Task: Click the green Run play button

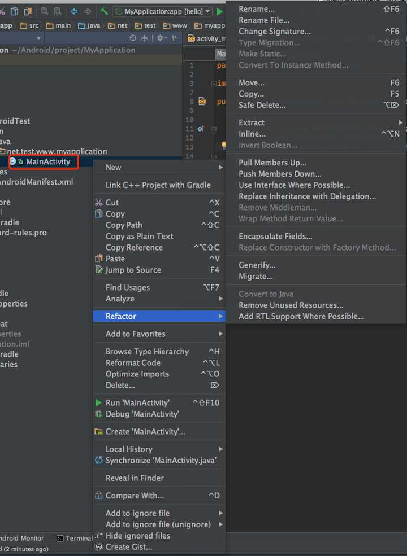Action: [220, 11]
